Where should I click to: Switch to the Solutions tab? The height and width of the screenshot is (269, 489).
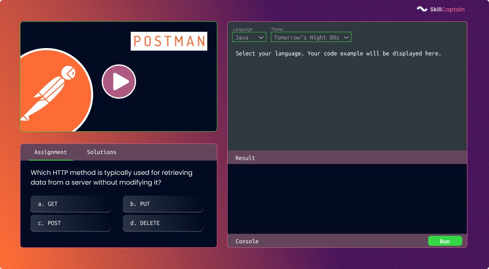102,152
